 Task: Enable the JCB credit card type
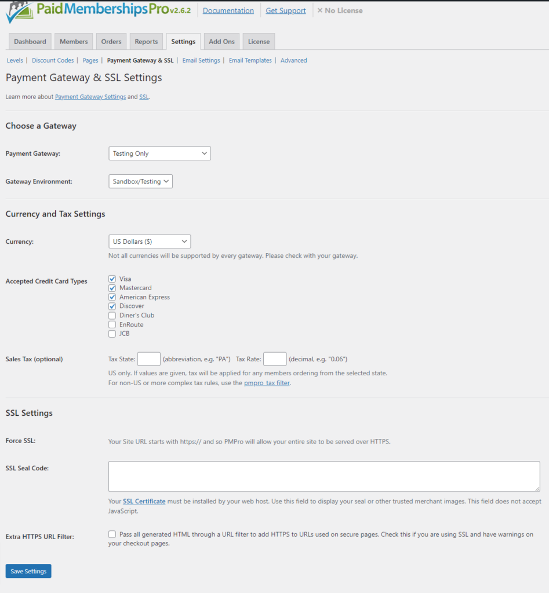(112, 334)
